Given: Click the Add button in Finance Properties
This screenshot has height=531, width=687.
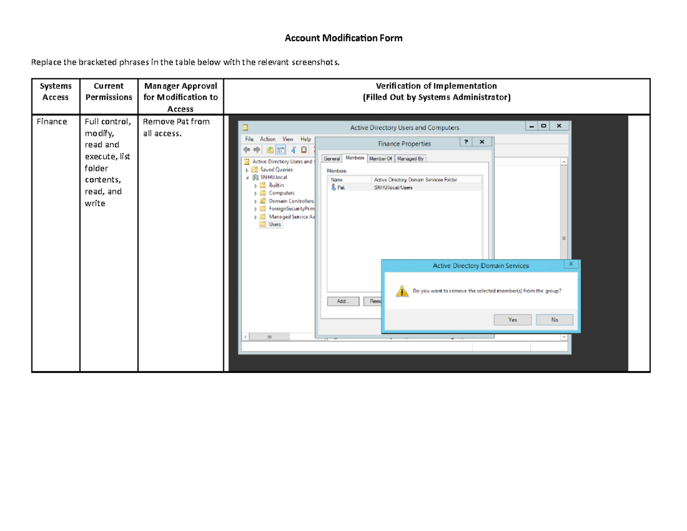Looking at the screenshot, I should point(343,301).
